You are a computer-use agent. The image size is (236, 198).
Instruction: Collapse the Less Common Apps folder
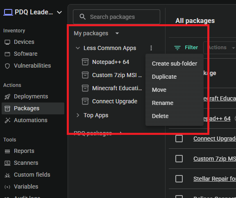[78, 48]
